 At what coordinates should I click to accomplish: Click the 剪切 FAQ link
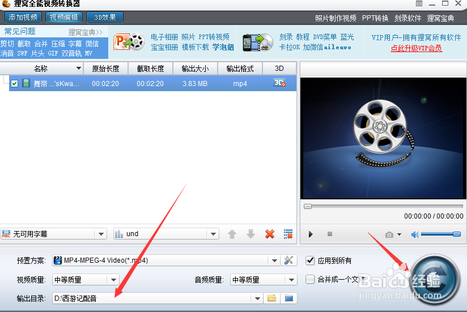tap(7, 44)
